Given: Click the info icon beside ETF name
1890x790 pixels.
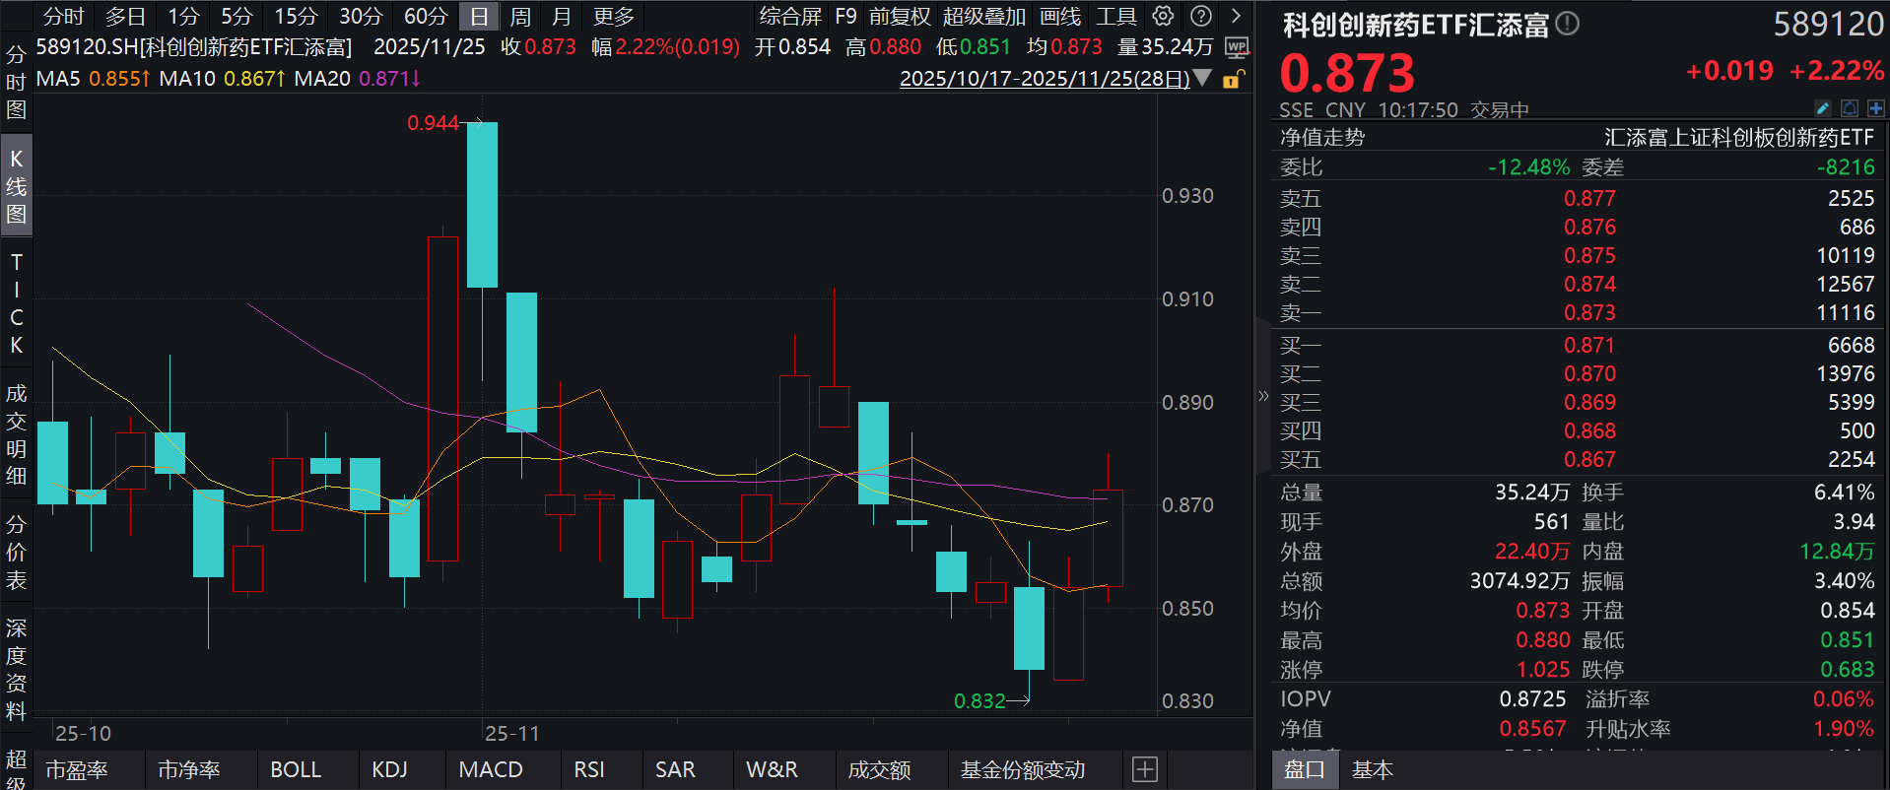Looking at the screenshot, I should coord(1567,24).
